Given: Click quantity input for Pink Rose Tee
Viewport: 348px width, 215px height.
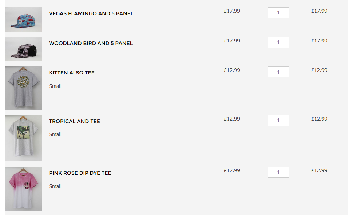Looking at the screenshot, I should 278,172.
